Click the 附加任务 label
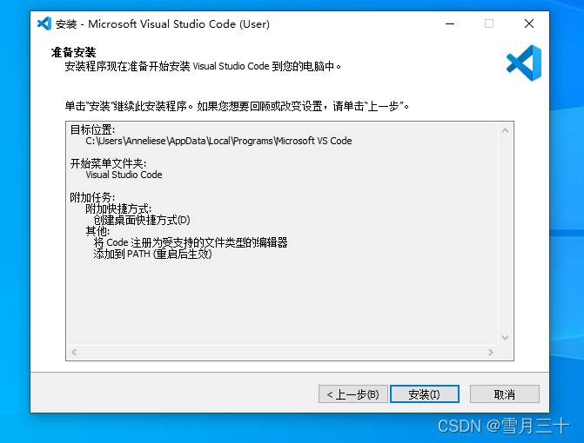 (93, 197)
